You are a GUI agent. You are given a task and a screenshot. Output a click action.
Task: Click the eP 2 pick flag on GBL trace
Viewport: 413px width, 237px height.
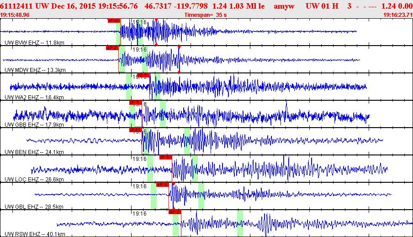(x=163, y=185)
